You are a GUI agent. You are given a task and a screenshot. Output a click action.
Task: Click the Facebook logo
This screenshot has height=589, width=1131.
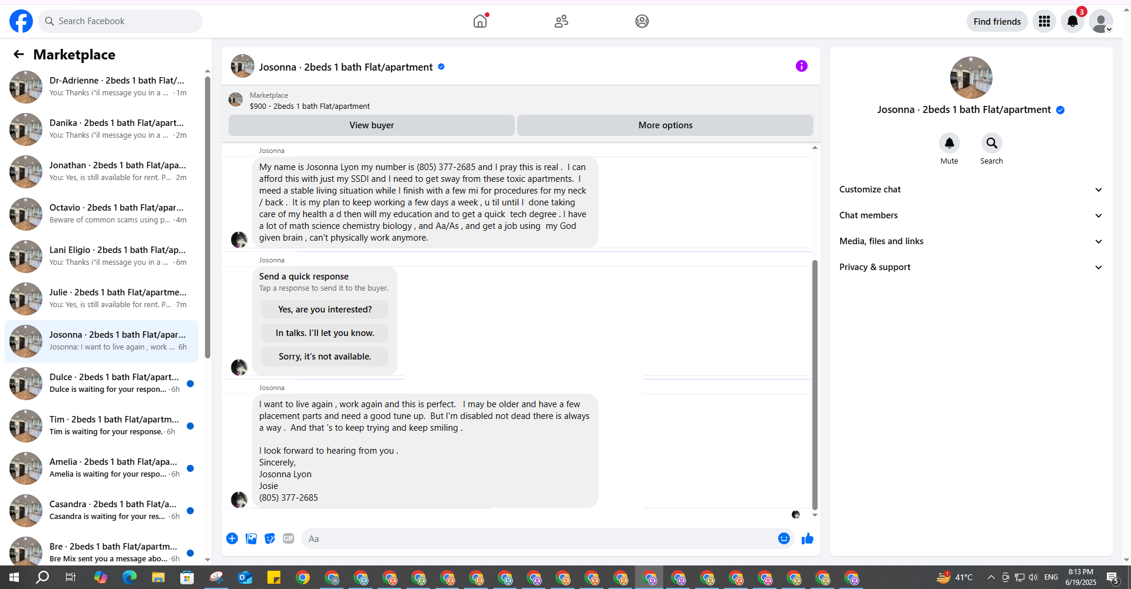pos(21,21)
